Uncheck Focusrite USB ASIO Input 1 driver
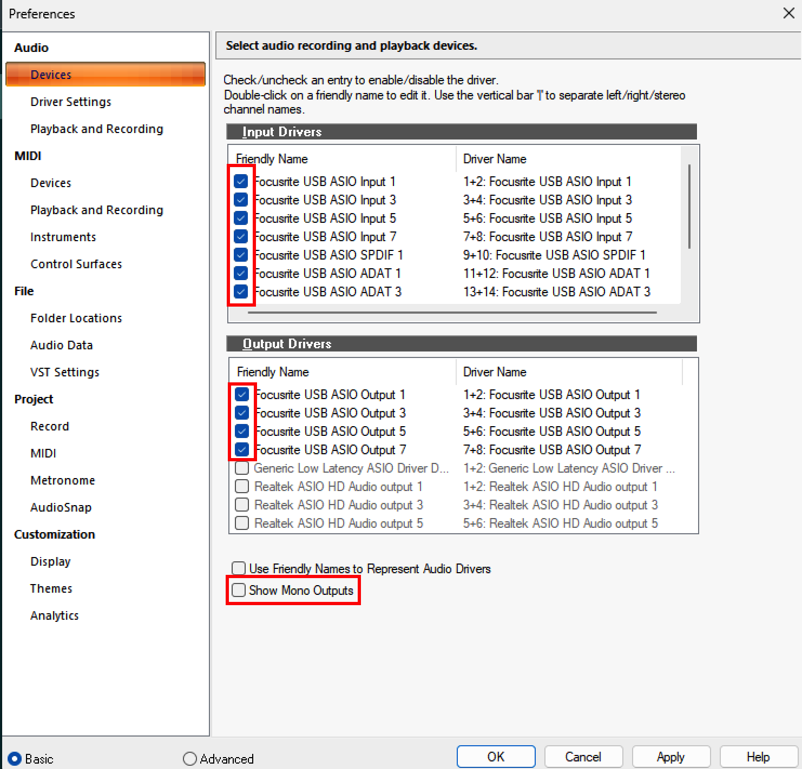The image size is (802, 769). pos(241,181)
